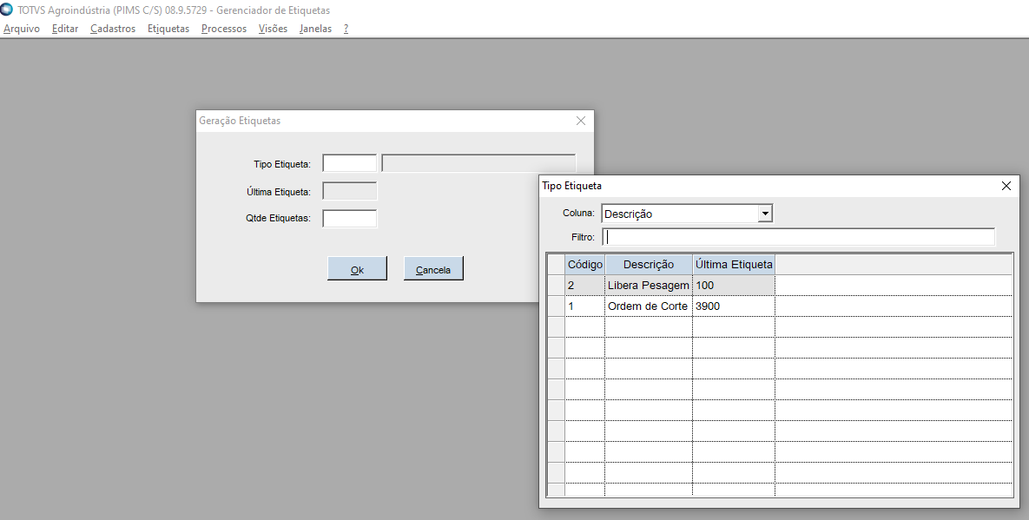The width and height of the screenshot is (1029, 520).
Task: Open the Processos menu
Action: [224, 29]
